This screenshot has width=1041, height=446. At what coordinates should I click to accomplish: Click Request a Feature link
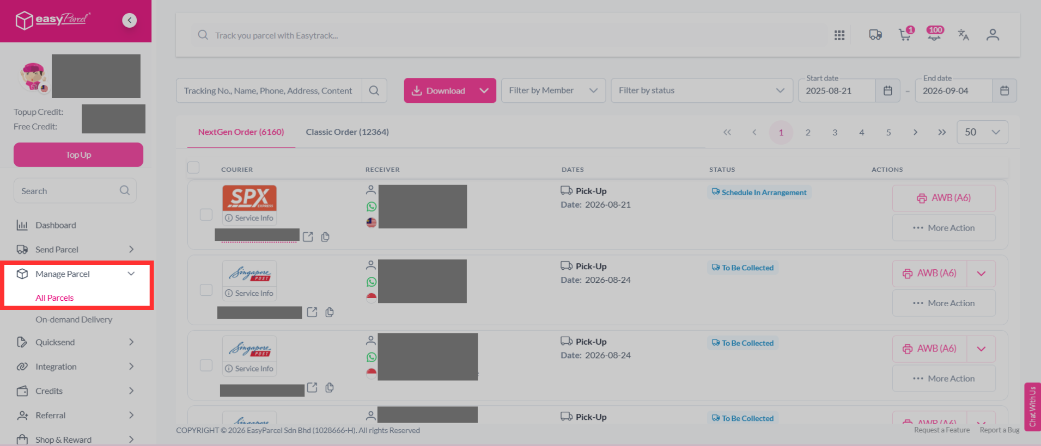tap(942, 430)
